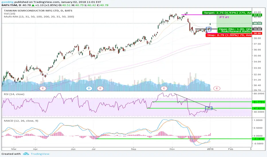Click the Sep label on time axis
Screen dimensions: 267x157
134,149
